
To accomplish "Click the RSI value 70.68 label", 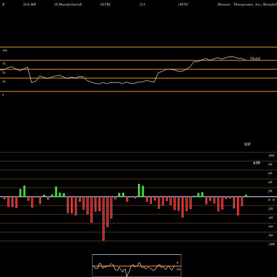I will [255, 59].
